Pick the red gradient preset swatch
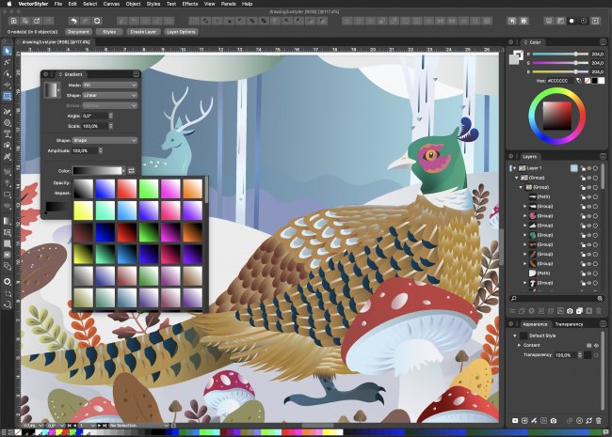Screen dimensions: 612x437 click(127, 188)
